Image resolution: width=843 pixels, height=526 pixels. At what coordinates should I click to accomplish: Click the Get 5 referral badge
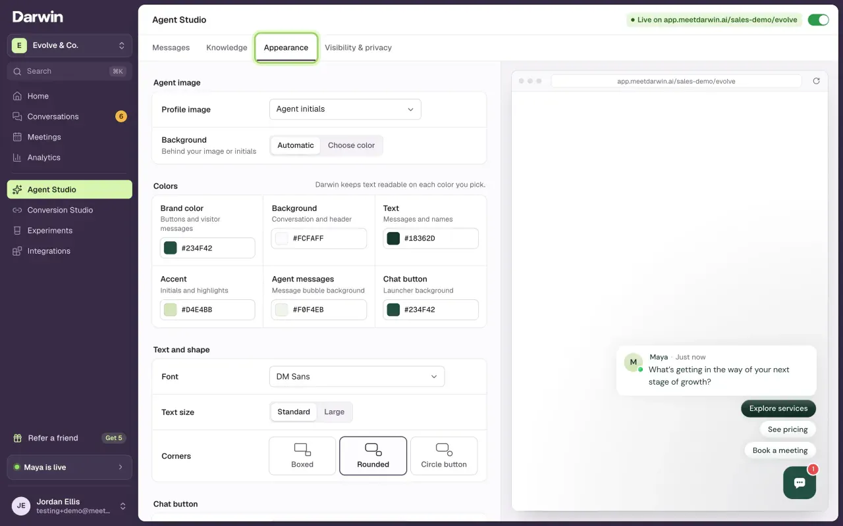[x=114, y=438]
